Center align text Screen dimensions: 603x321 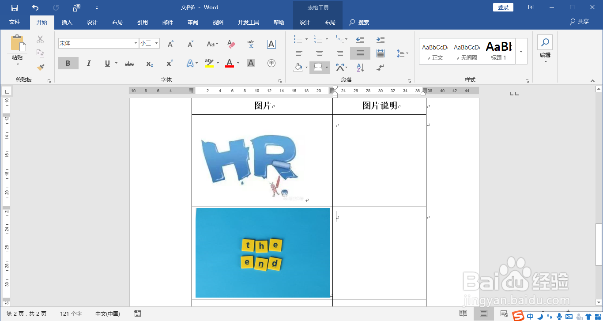320,53
